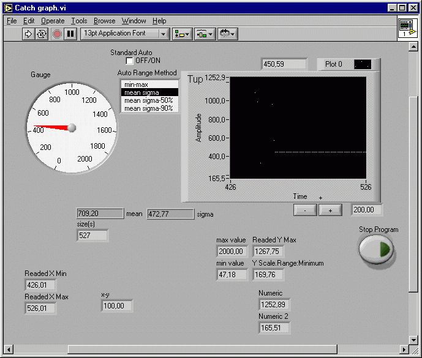Screen dimensions: 422x358
Task: Click the sigma indicator showing 472,77
Action: 170,214
